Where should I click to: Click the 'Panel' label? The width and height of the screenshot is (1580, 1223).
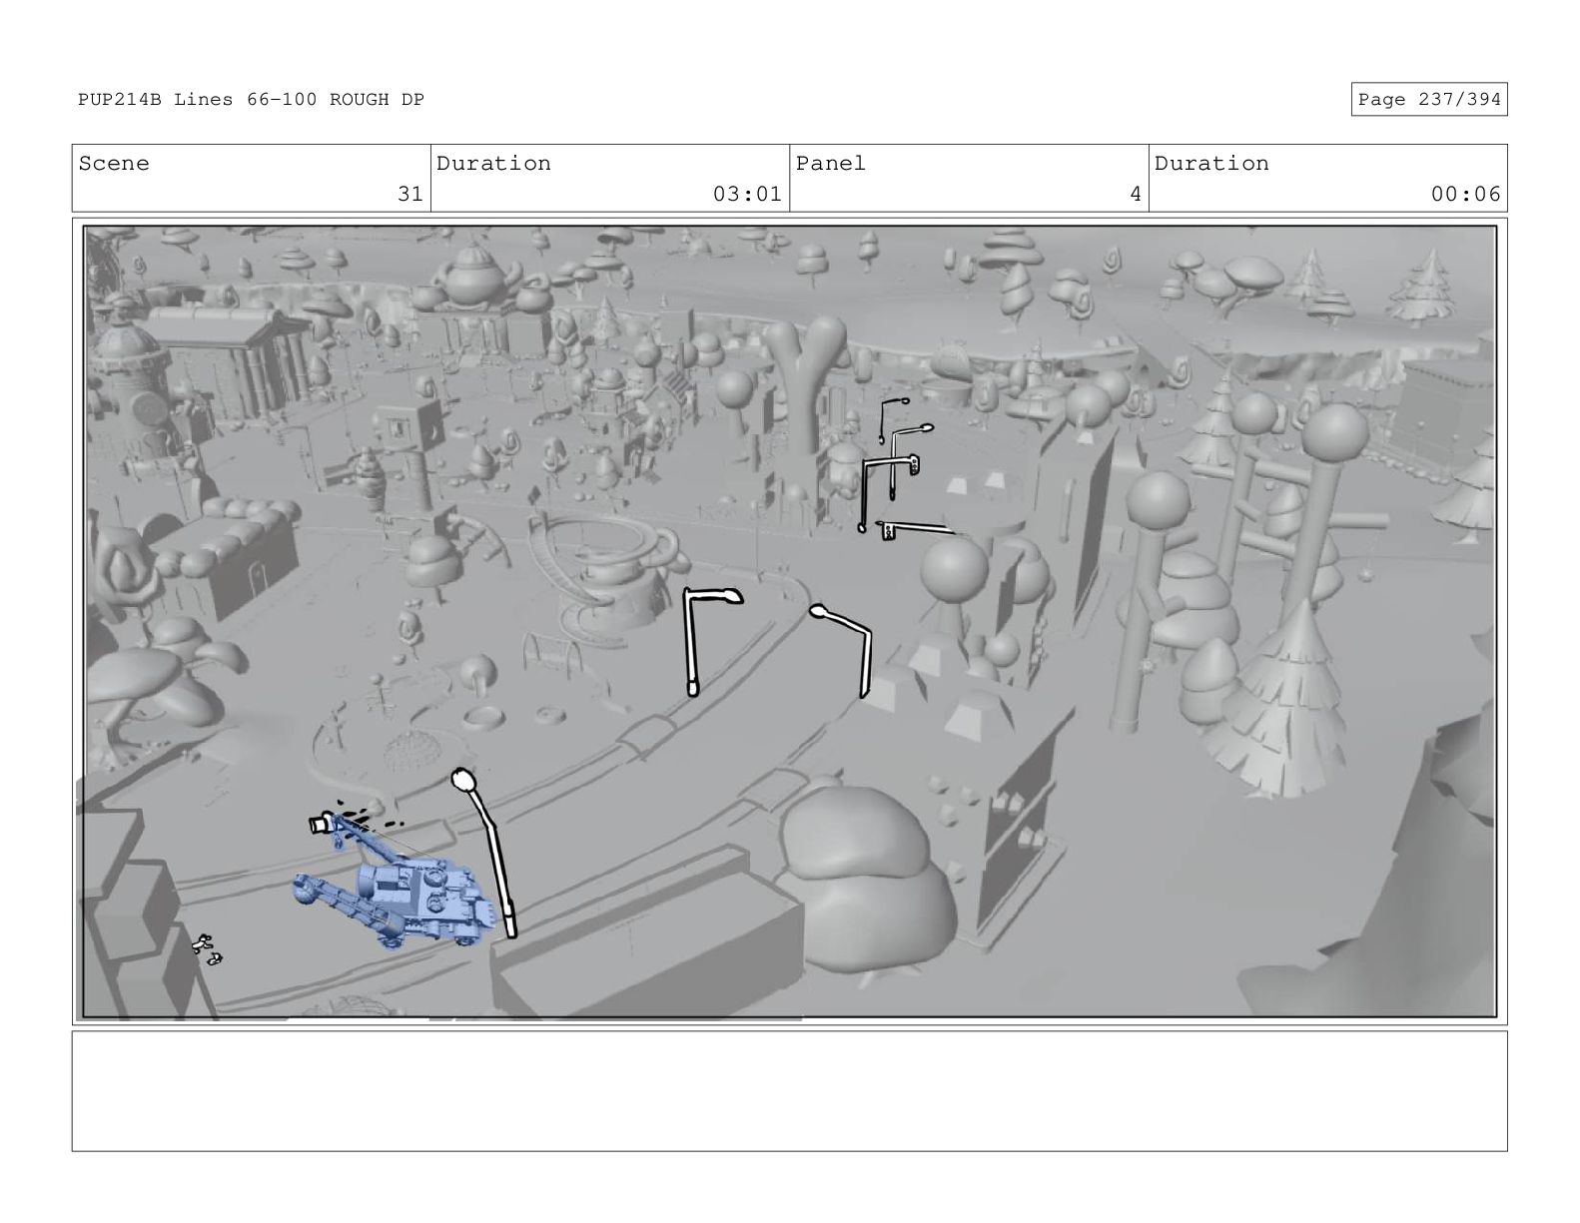(831, 164)
